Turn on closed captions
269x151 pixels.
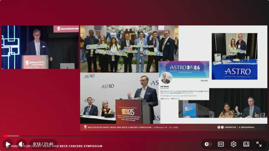[221, 144]
